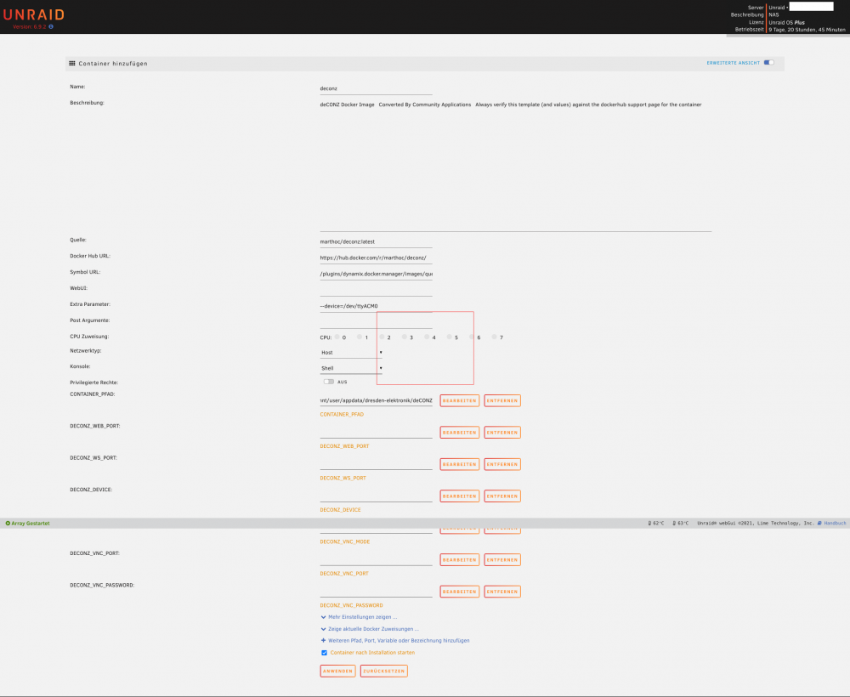Screen dimensions: 850x697
Task: Click the Array Gestartet status icon
Action: point(8,523)
